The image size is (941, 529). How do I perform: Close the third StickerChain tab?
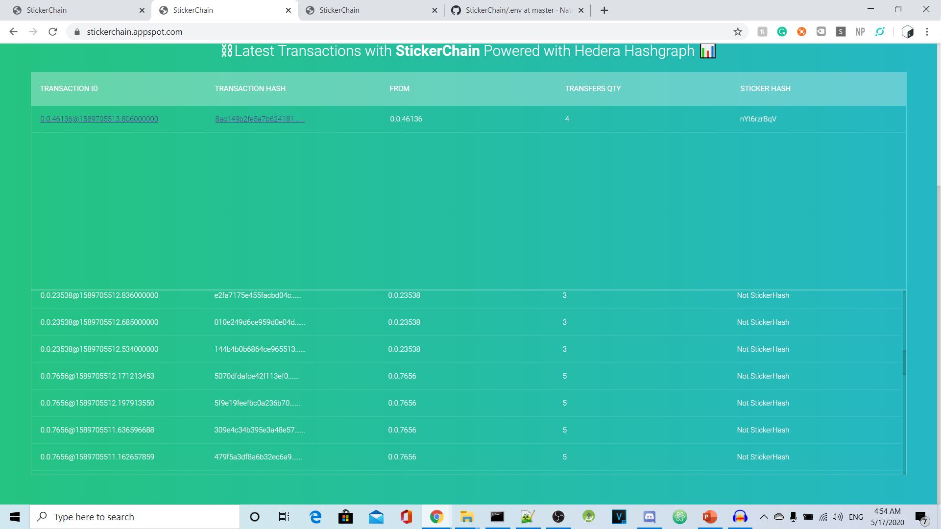434,10
